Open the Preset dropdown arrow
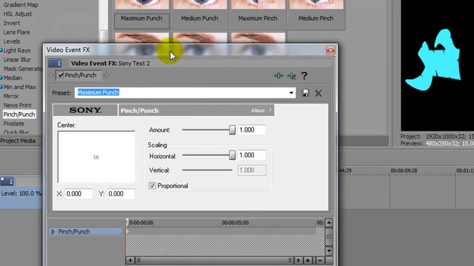The width and height of the screenshot is (474, 266). click(291, 93)
